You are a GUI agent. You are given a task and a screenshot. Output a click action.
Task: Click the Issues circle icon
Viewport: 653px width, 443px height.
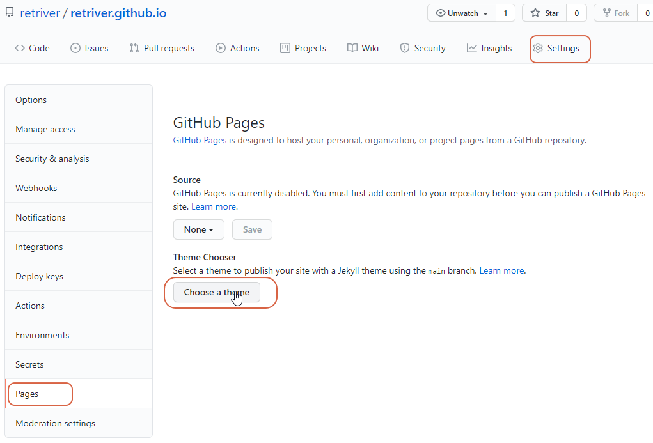[75, 49]
